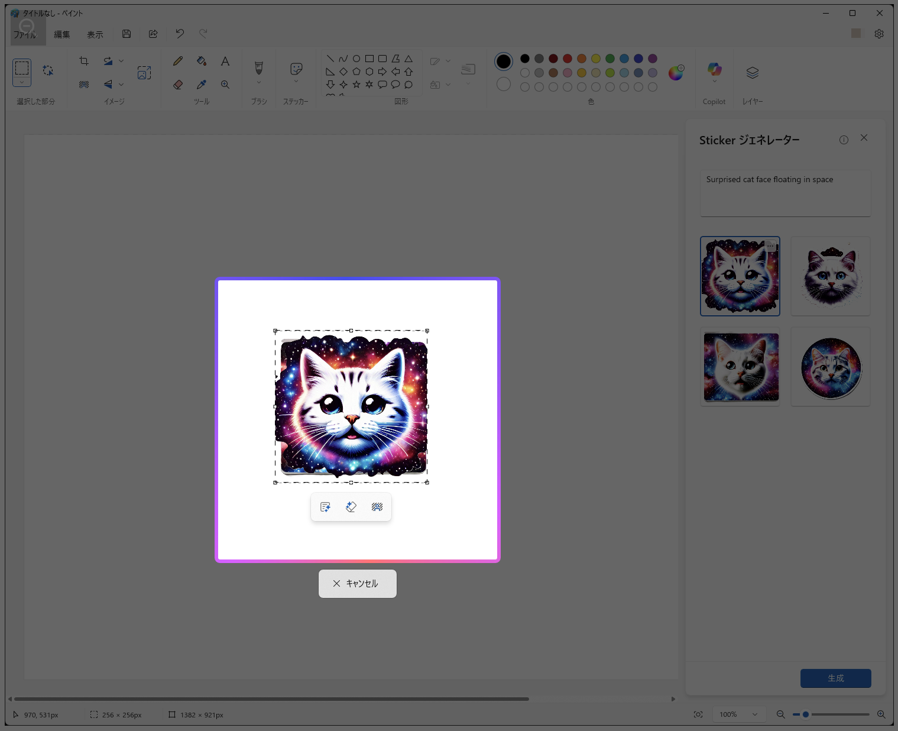The width and height of the screenshot is (898, 731).
Task: Pick the black color swatch
Action: (524, 59)
